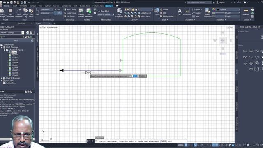Click Match Layer button
The width and height of the screenshot is (263, 148).
(144, 16)
